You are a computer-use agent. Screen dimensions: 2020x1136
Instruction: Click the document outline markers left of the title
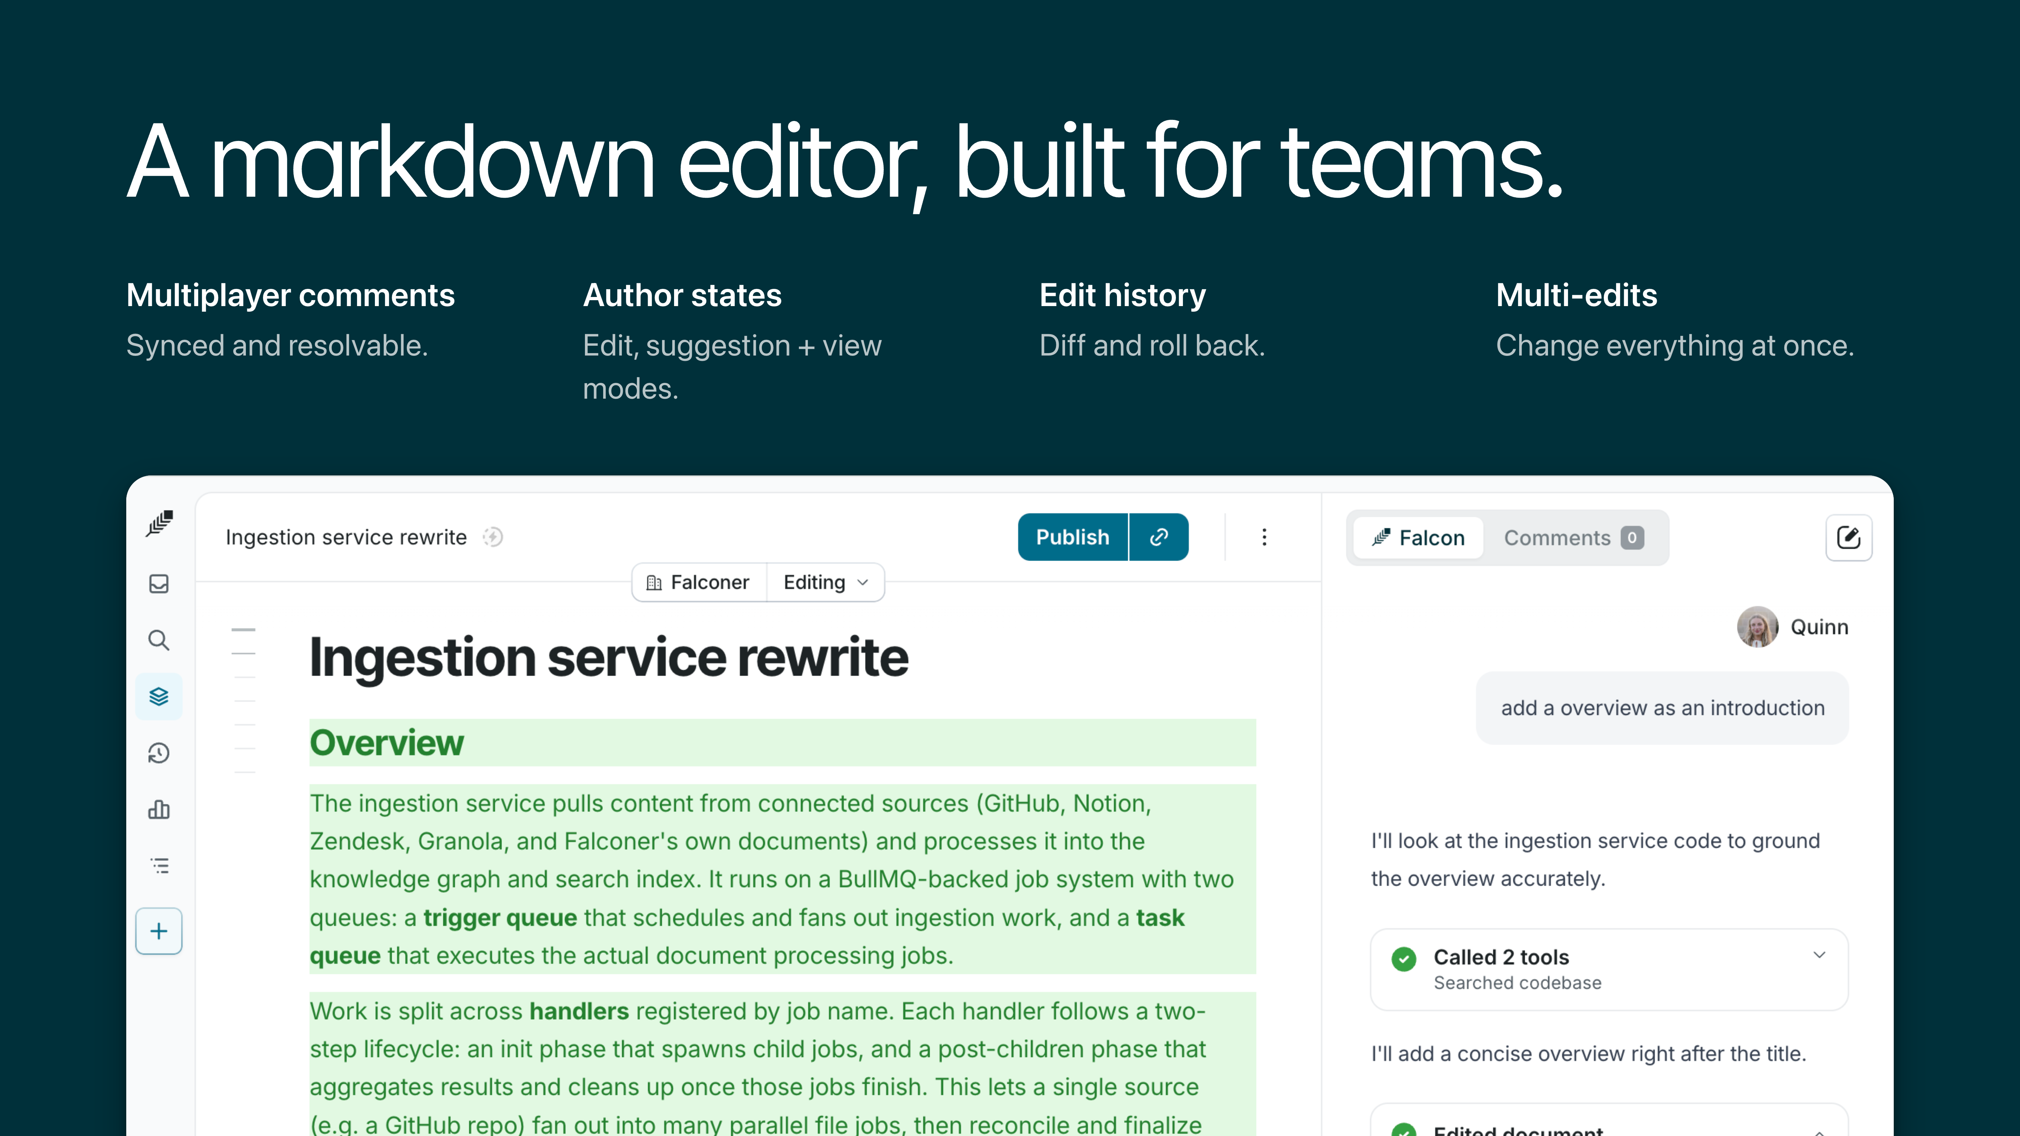[x=244, y=701]
